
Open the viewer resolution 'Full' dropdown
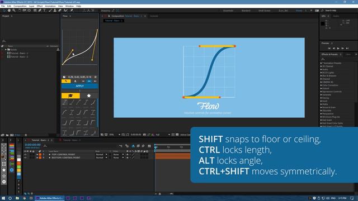pyautogui.click(x=163, y=135)
